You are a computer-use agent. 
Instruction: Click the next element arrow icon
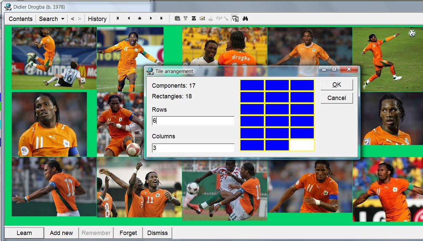tap(151, 19)
